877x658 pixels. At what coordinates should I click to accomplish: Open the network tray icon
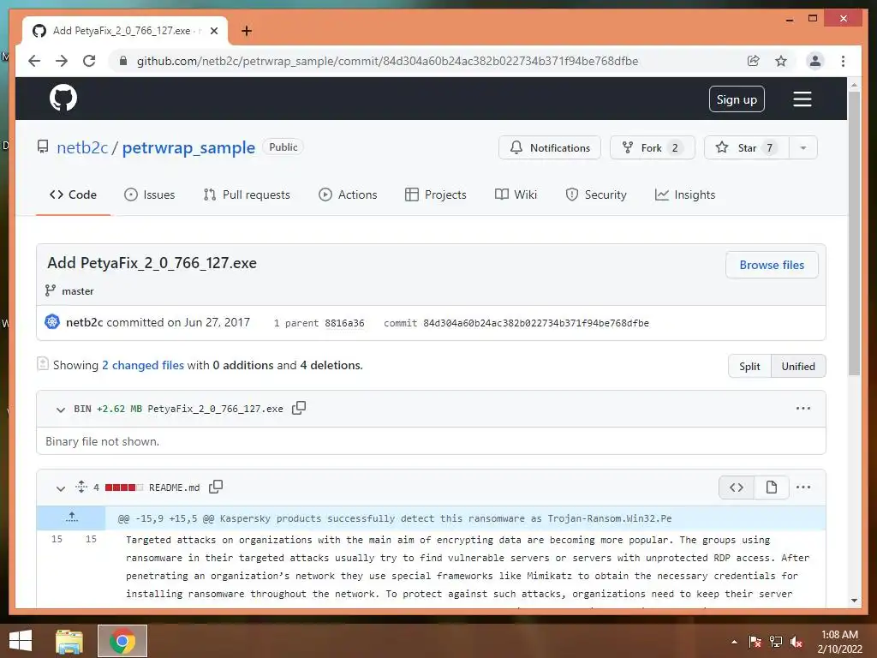coord(776,642)
